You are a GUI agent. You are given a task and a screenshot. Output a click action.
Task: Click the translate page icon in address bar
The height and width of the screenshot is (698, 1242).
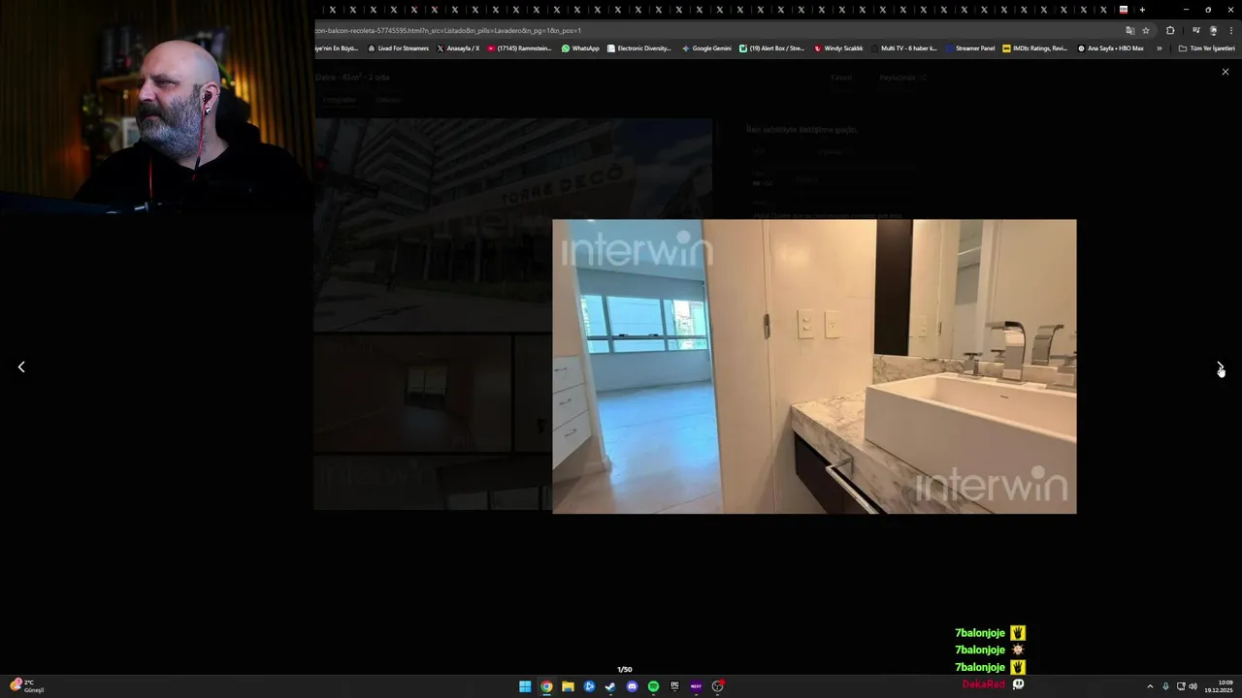1129,30
